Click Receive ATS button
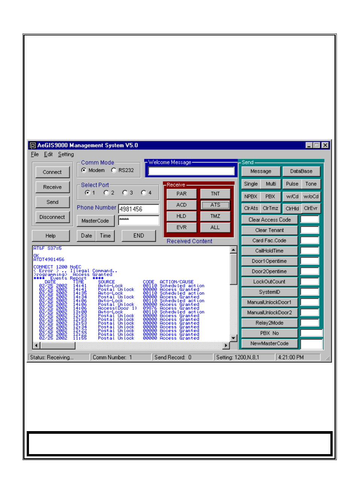This screenshot has height=494, width=359. pyautogui.click(x=215, y=205)
